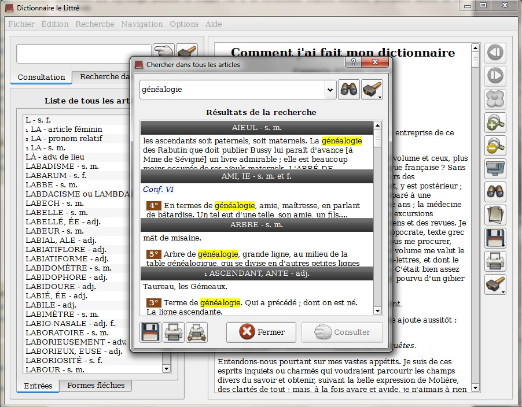Save article using floppy disk in right toolbar
The width and height of the screenshot is (522, 407).
coord(495,238)
